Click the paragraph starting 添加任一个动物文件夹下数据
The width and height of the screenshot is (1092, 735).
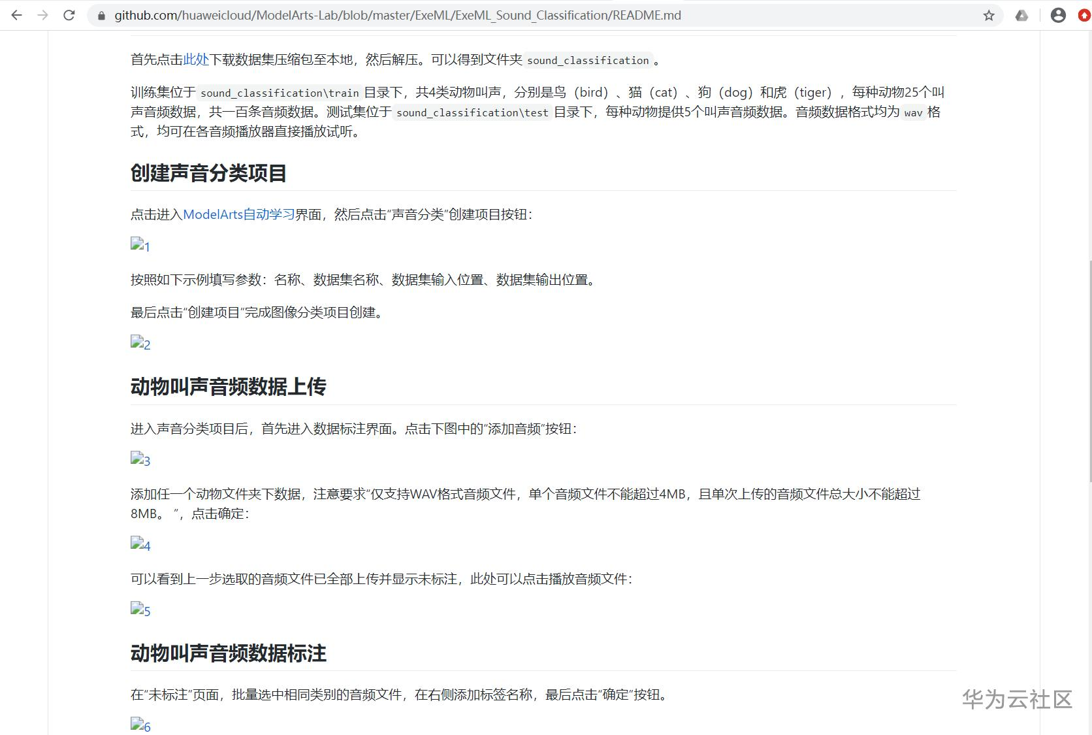[x=526, y=504]
